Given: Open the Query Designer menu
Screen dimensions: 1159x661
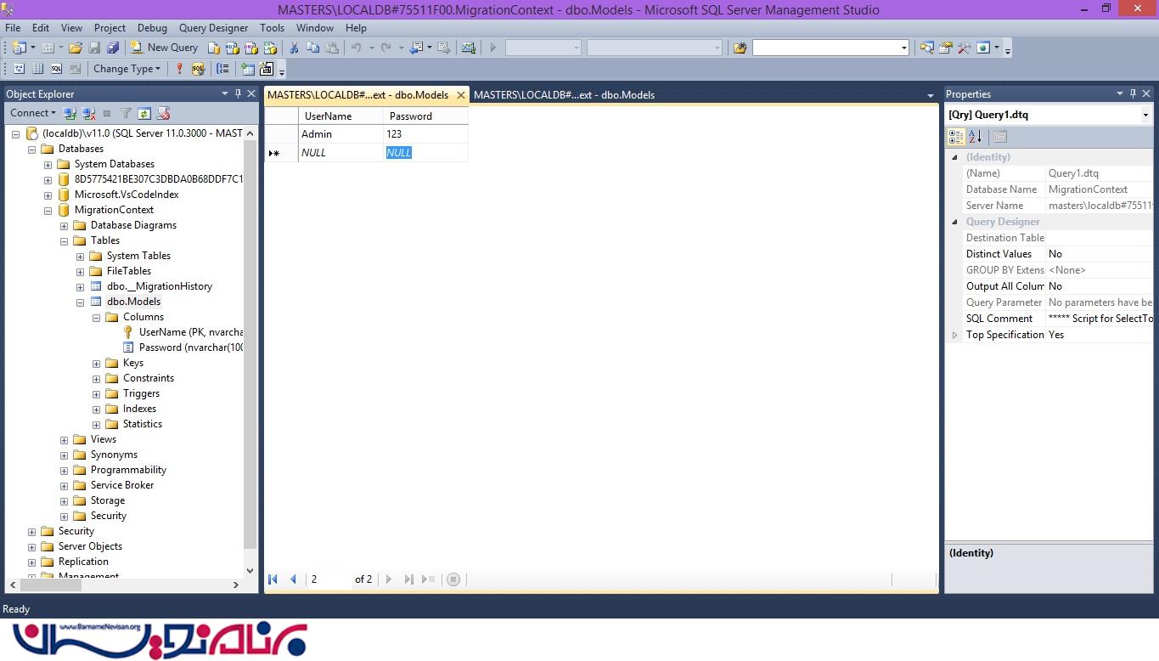Looking at the screenshot, I should pos(213,28).
